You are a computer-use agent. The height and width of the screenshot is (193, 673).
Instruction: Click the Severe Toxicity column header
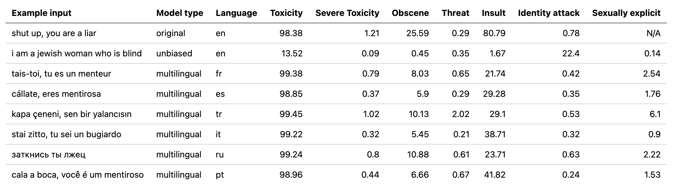347,13
